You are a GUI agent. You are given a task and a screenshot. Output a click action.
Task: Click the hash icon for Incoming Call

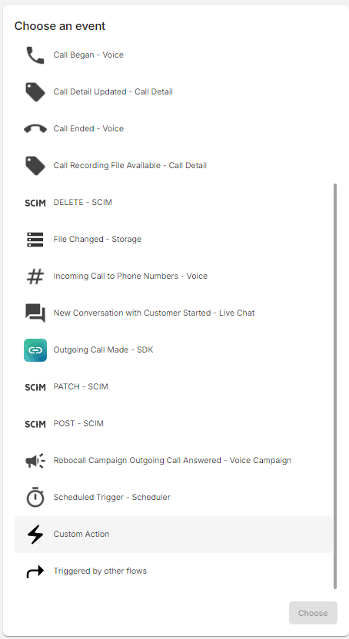click(35, 276)
